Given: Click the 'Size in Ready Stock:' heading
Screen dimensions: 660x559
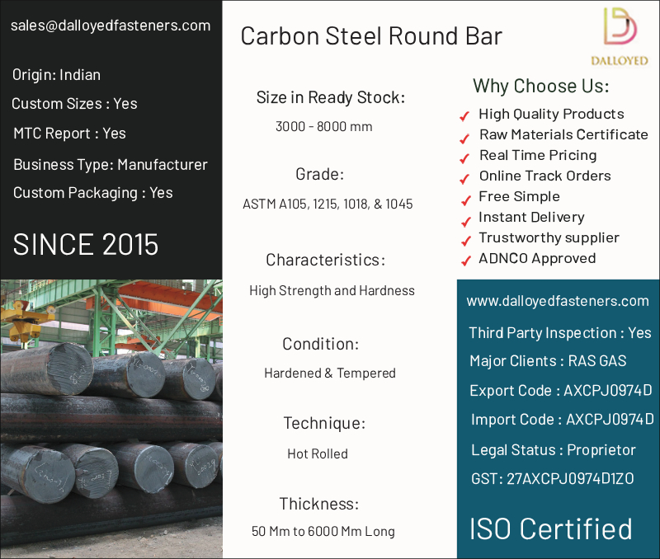Looking at the screenshot, I should [331, 97].
